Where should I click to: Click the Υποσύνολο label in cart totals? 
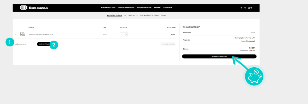tap(187, 33)
